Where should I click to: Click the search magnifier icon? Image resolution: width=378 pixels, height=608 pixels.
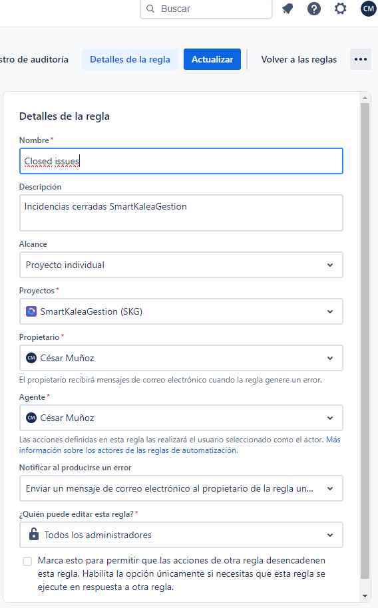(x=150, y=9)
